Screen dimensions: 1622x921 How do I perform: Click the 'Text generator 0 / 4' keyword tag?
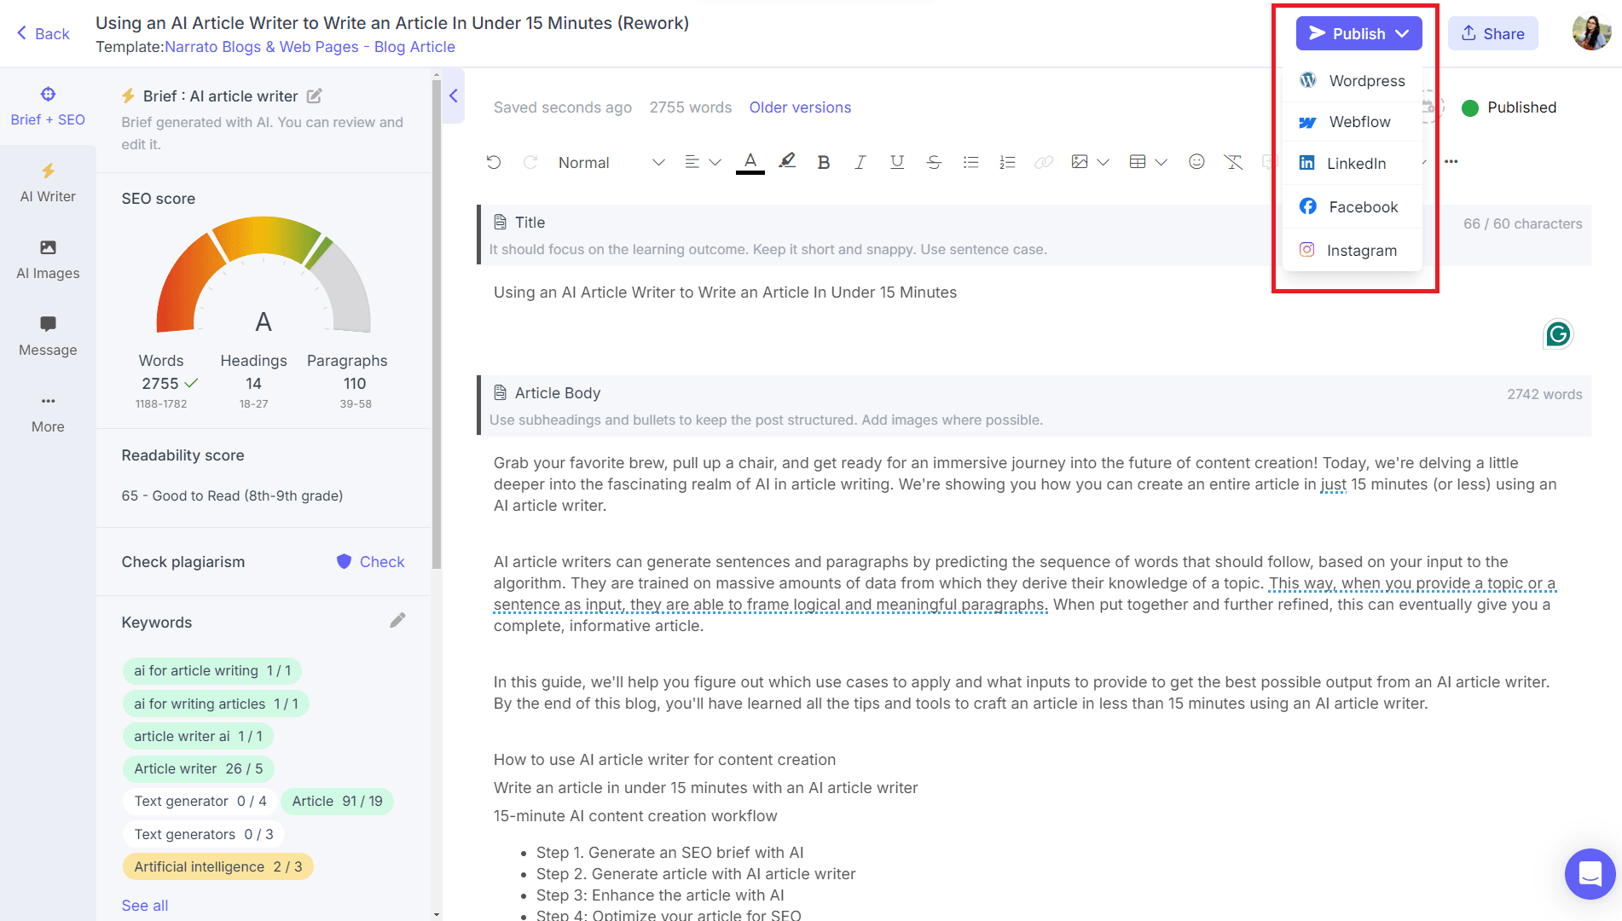coord(200,801)
